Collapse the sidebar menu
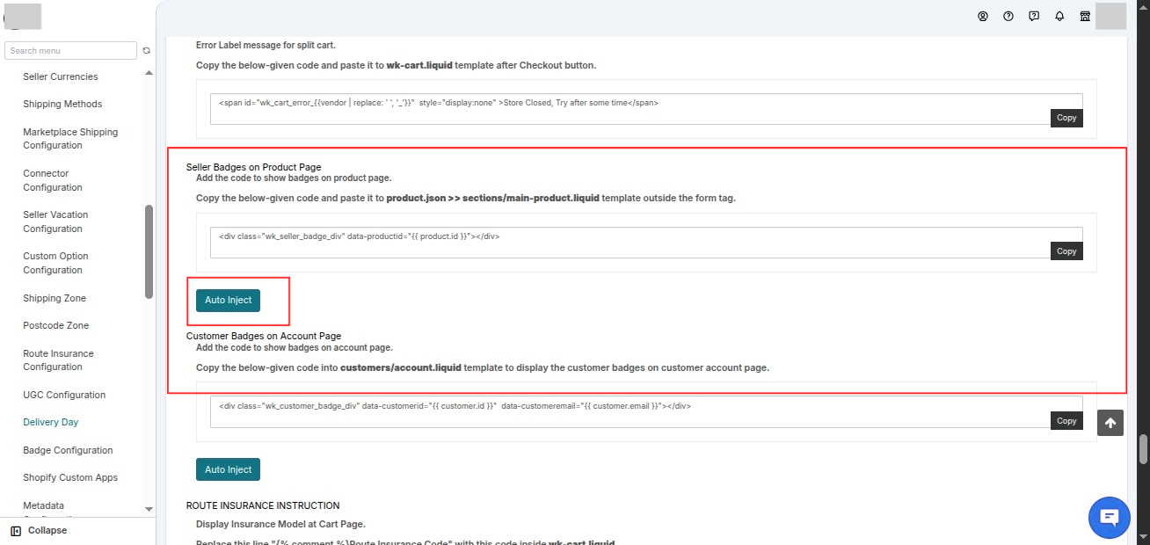This screenshot has width=1150, height=545. click(39, 531)
